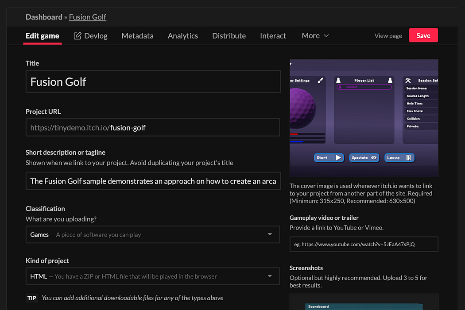Switch to the Devlog tab
The width and height of the screenshot is (465, 310).
[90, 36]
